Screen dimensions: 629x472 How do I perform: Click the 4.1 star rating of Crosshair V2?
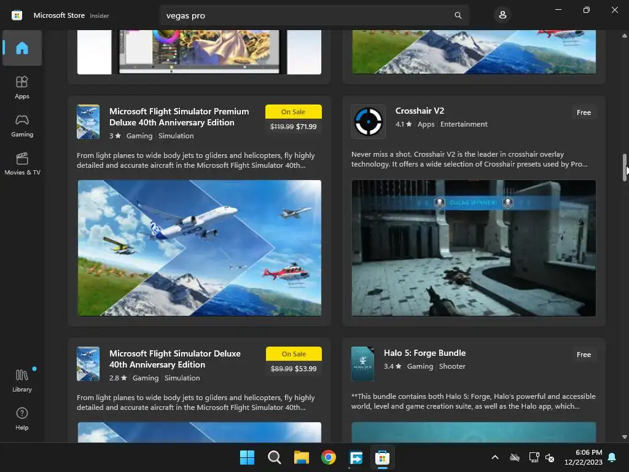pos(404,124)
